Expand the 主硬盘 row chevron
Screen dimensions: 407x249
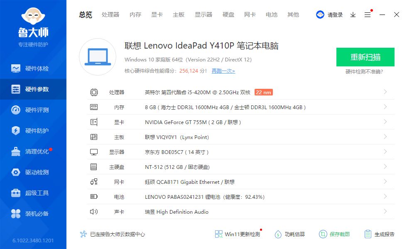coord(385,166)
